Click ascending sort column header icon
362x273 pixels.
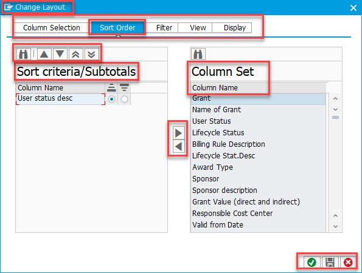pos(111,88)
